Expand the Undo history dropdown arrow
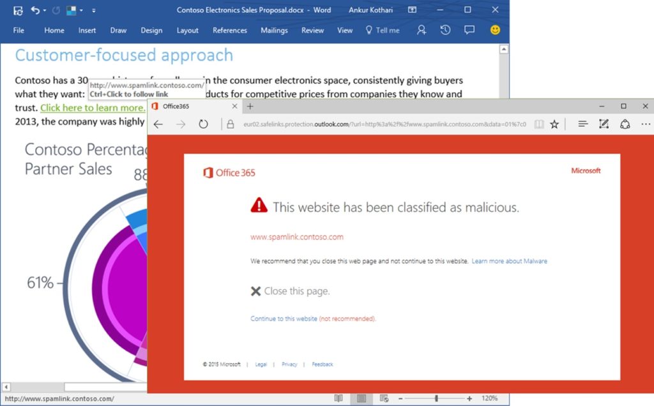 [x=45, y=11]
